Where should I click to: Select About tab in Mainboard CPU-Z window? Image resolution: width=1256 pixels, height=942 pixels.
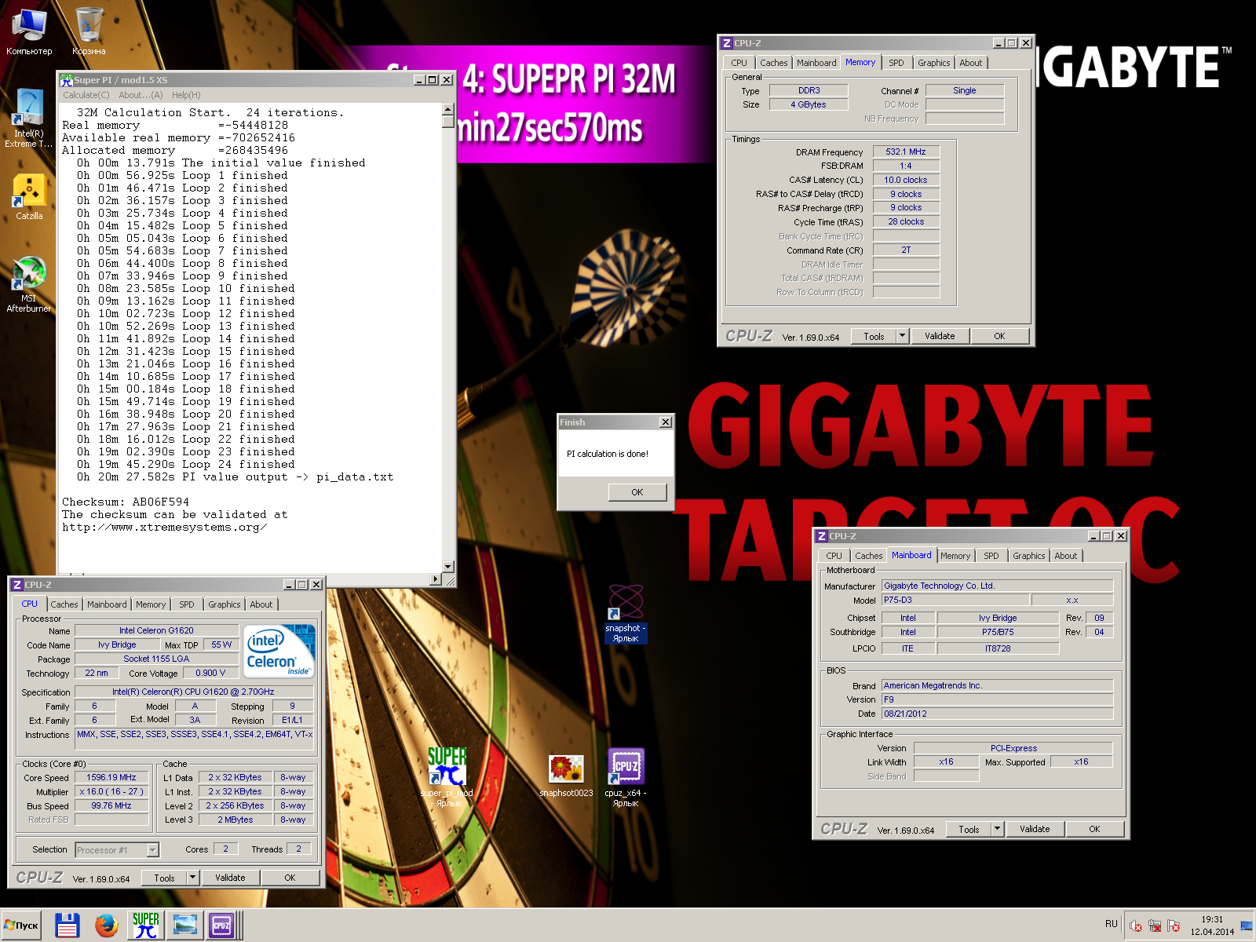[x=1065, y=556]
